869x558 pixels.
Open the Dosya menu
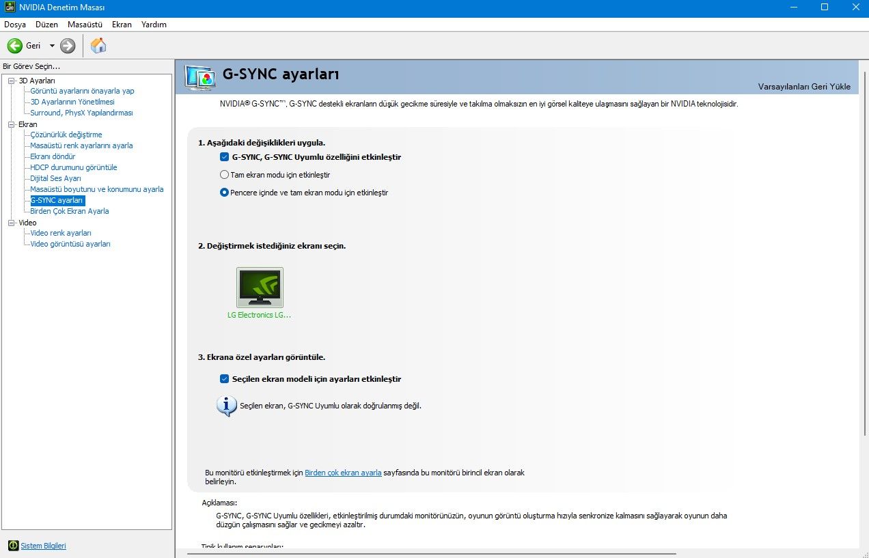coord(15,25)
